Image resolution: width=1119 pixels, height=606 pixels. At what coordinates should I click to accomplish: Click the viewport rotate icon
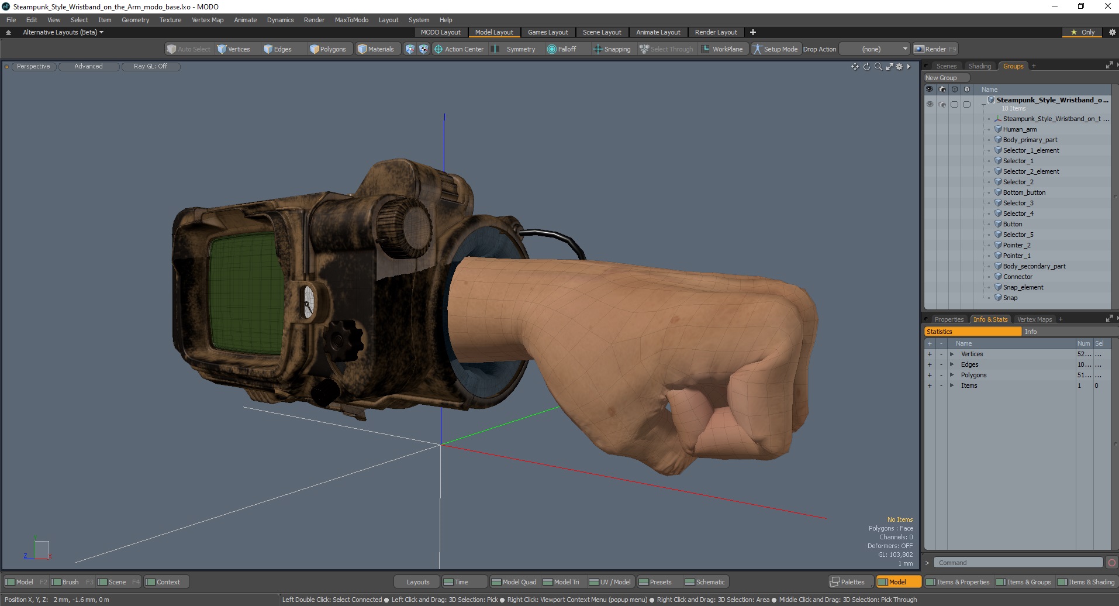click(866, 67)
